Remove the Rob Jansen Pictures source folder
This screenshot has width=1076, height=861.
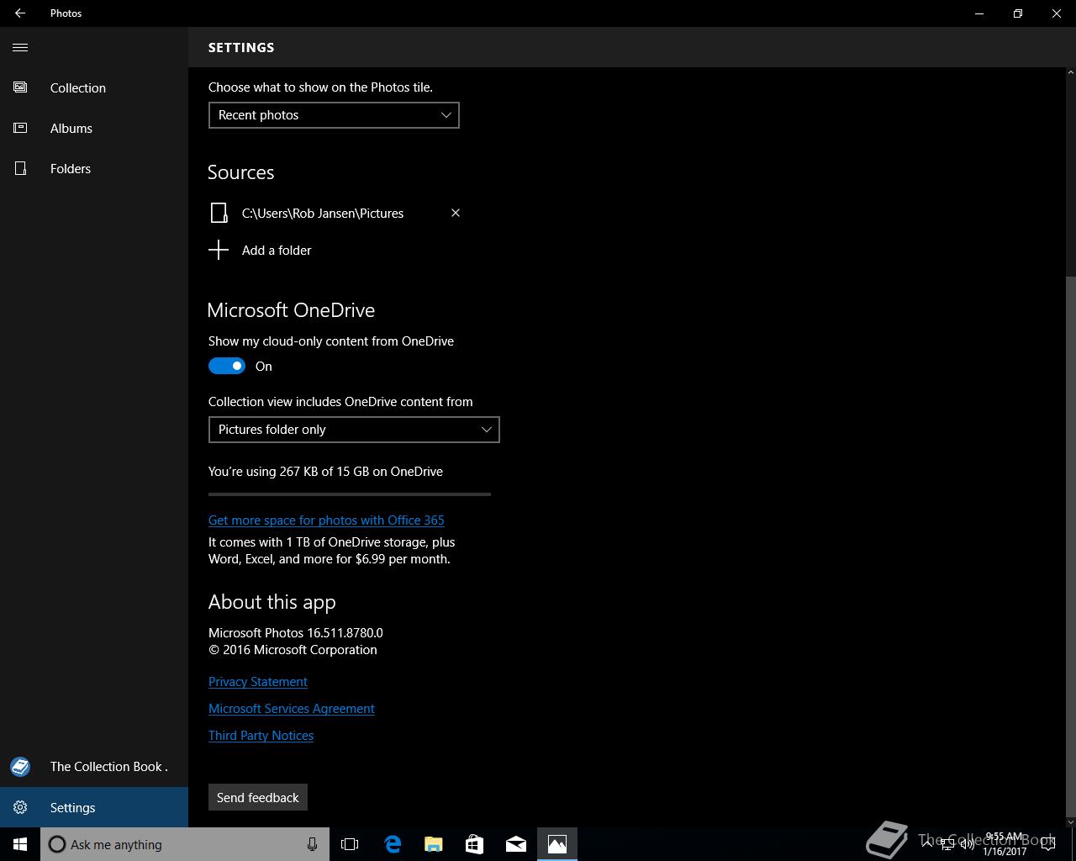point(456,213)
